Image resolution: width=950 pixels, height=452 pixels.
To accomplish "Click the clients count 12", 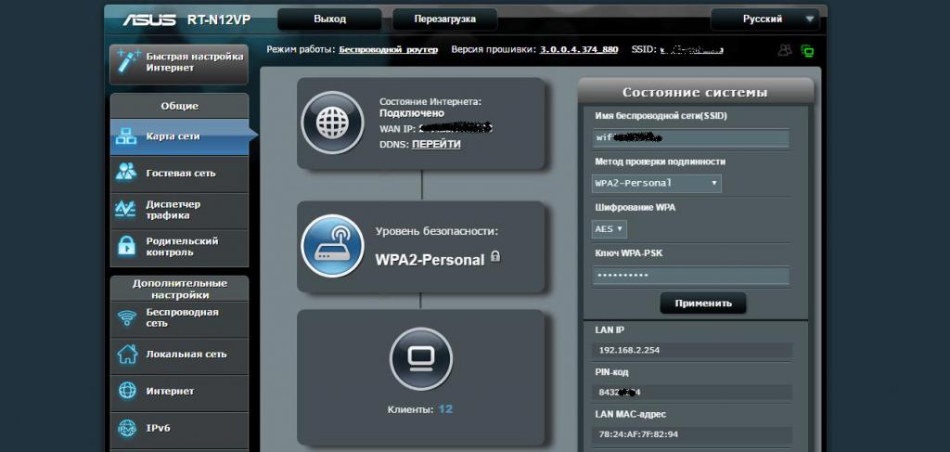I will [x=445, y=409].
